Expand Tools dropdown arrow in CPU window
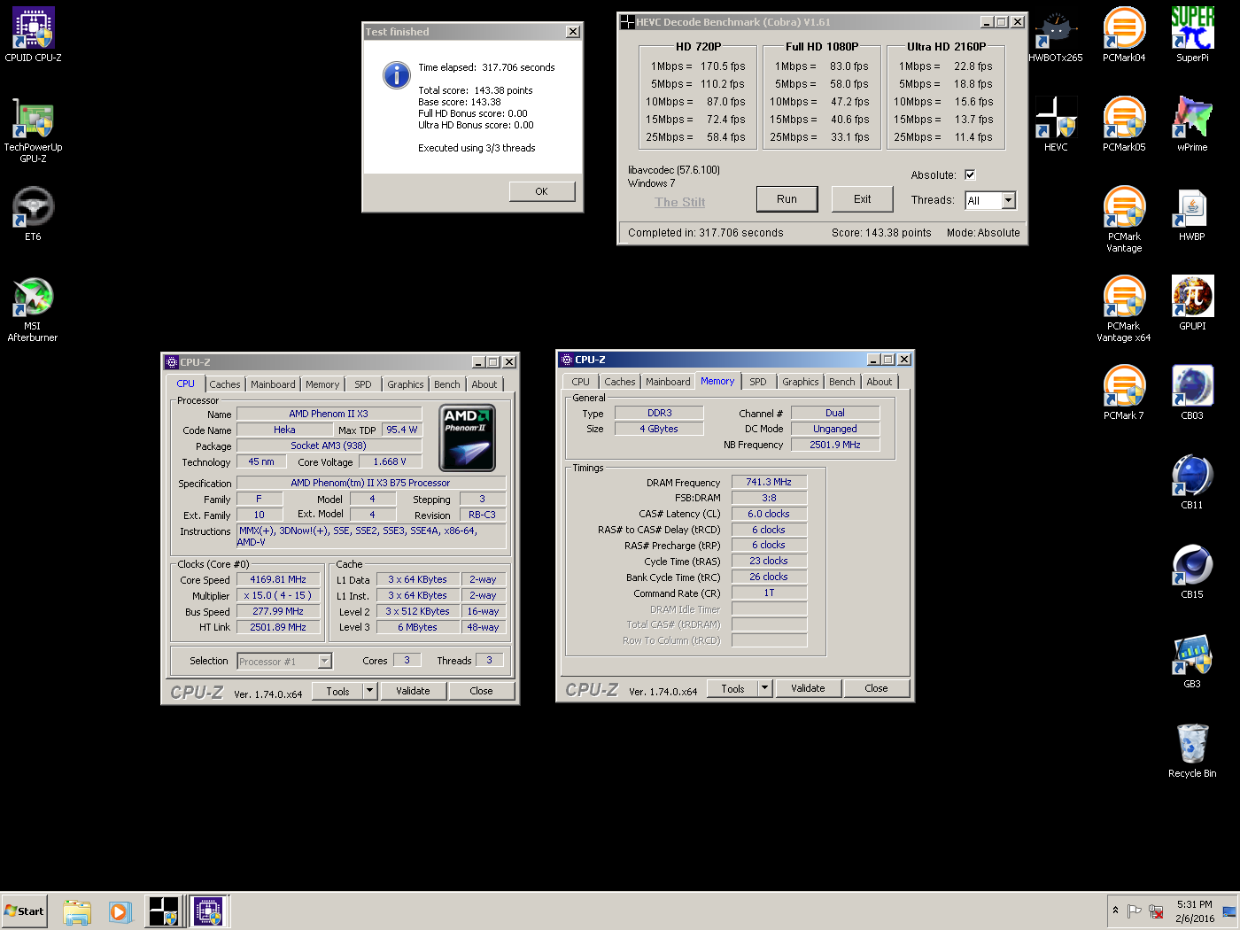This screenshot has height=930, width=1240. (369, 691)
